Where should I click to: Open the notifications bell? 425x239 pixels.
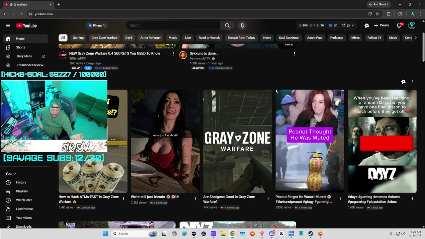point(399,26)
